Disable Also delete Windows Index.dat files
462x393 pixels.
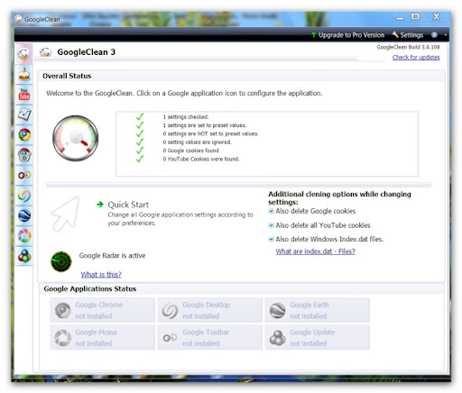click(271, 239)
